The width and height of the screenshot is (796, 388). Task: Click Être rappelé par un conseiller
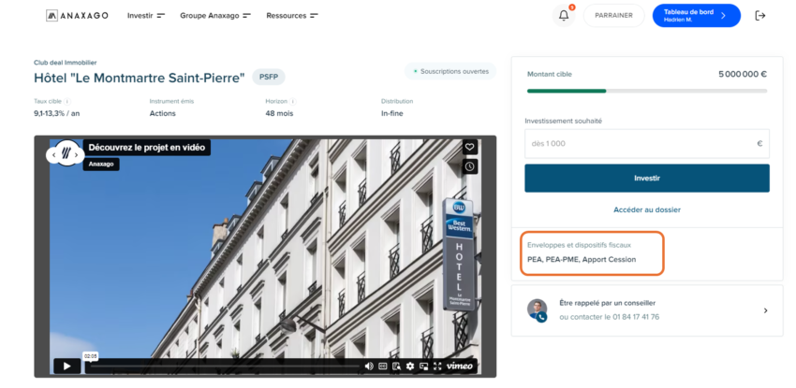click(x=607, y=303)
